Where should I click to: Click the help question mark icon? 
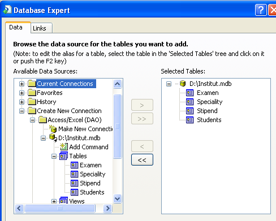tap(261, 10)
